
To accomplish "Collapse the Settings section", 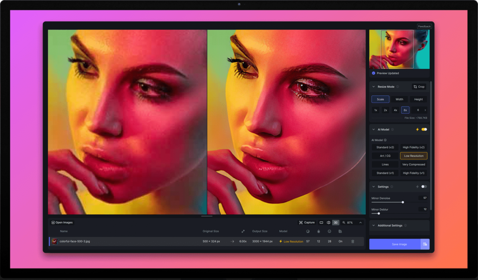I will (x=374, y=187).
